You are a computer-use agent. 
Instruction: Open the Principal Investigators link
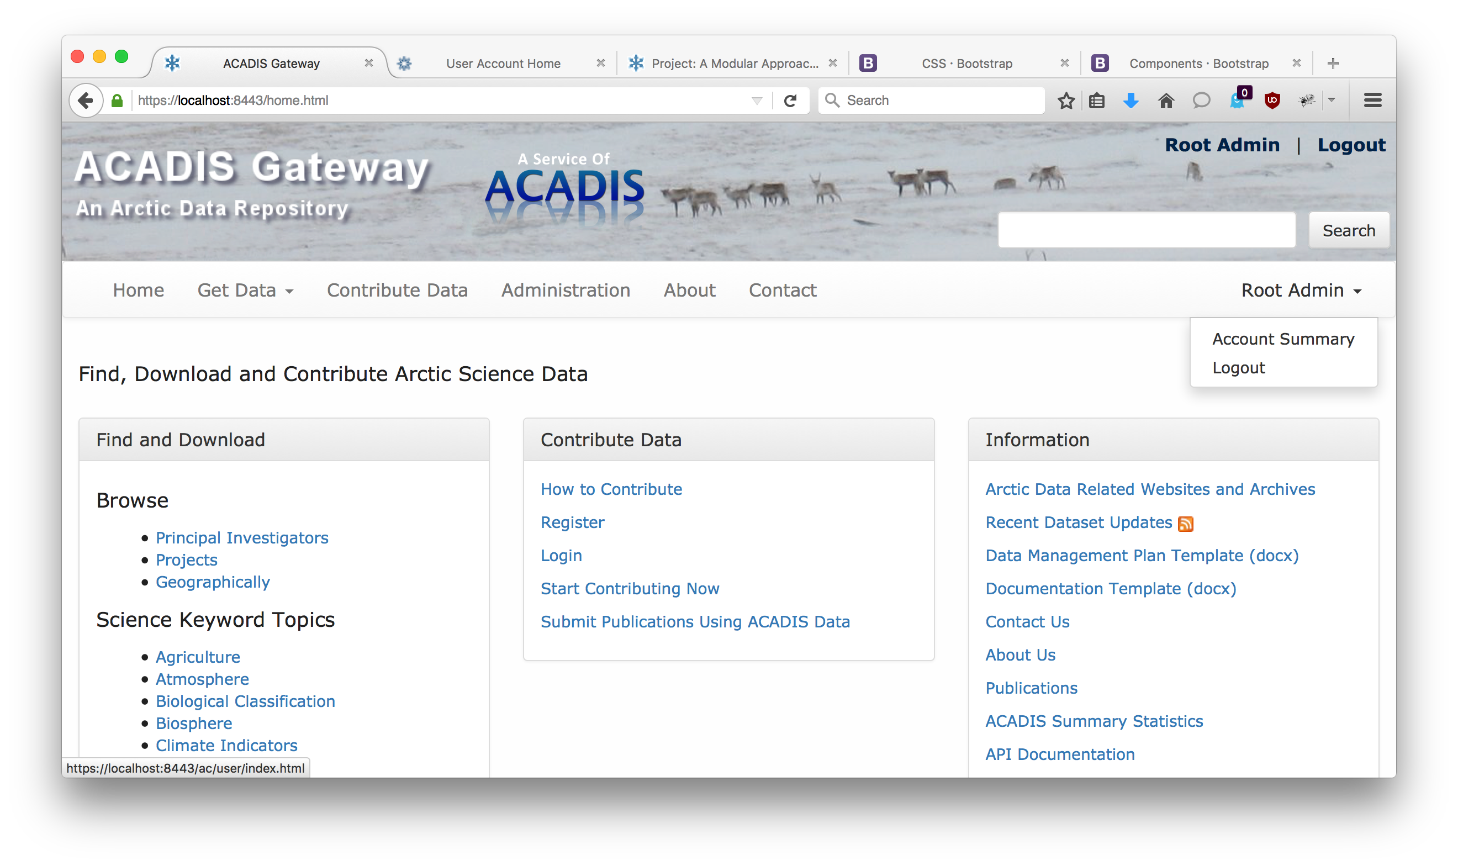241,537
